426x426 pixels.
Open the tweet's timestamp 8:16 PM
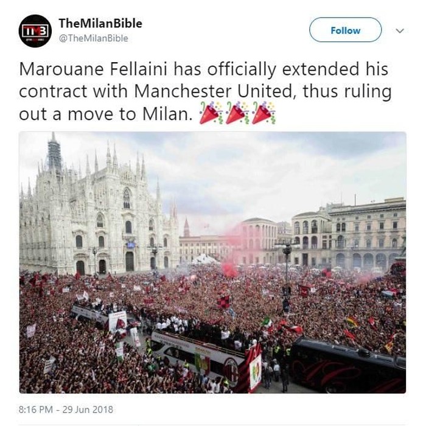point(35,410)
